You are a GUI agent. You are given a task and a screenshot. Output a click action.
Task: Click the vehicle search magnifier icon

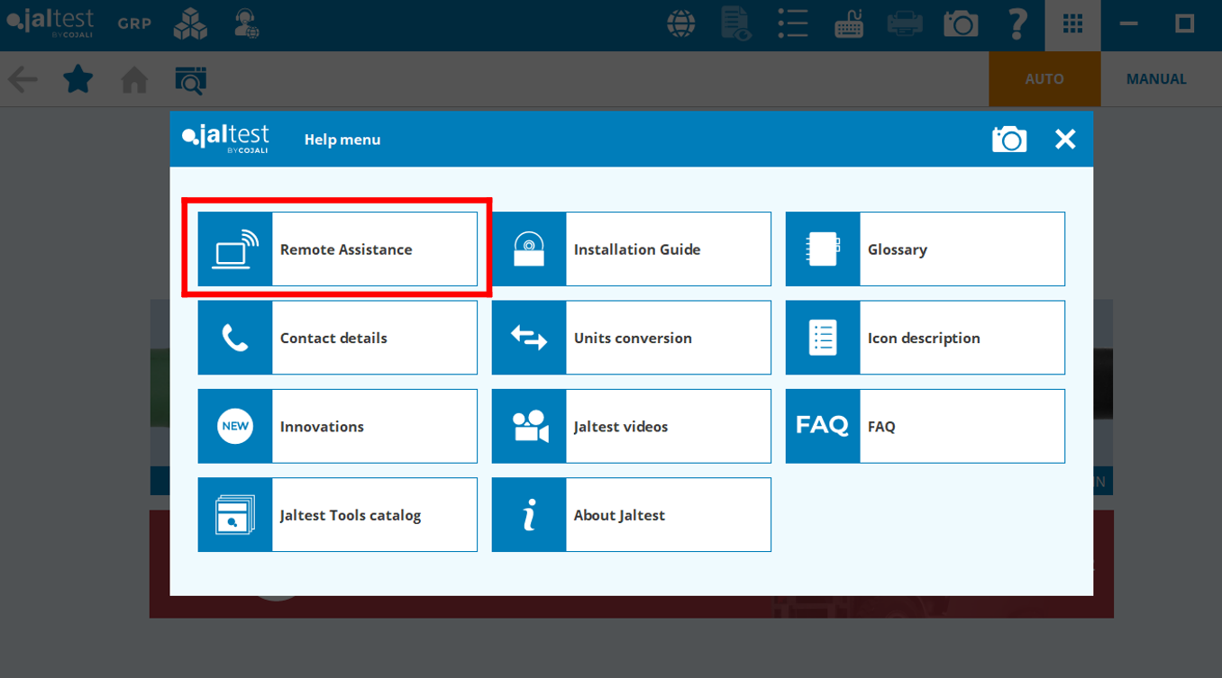click(x=190, y=80)
